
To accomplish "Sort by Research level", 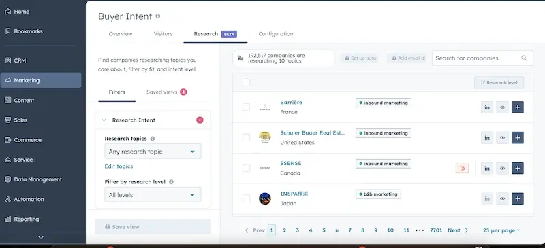I will point(499,82).
